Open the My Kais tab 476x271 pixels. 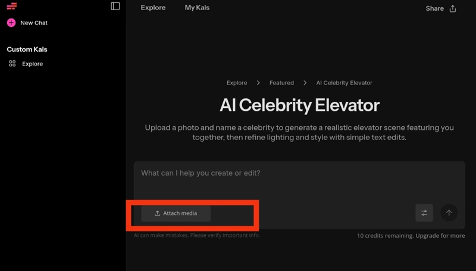pos(197,8)
